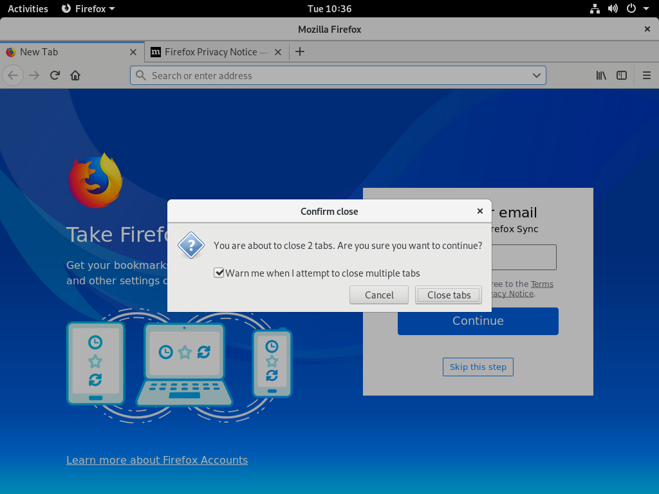
Task: Focus the Search or enter address field
Action: coord(338,76)
